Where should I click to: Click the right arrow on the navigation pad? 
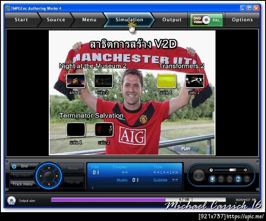pyautogui.click(x=57, y=176)
